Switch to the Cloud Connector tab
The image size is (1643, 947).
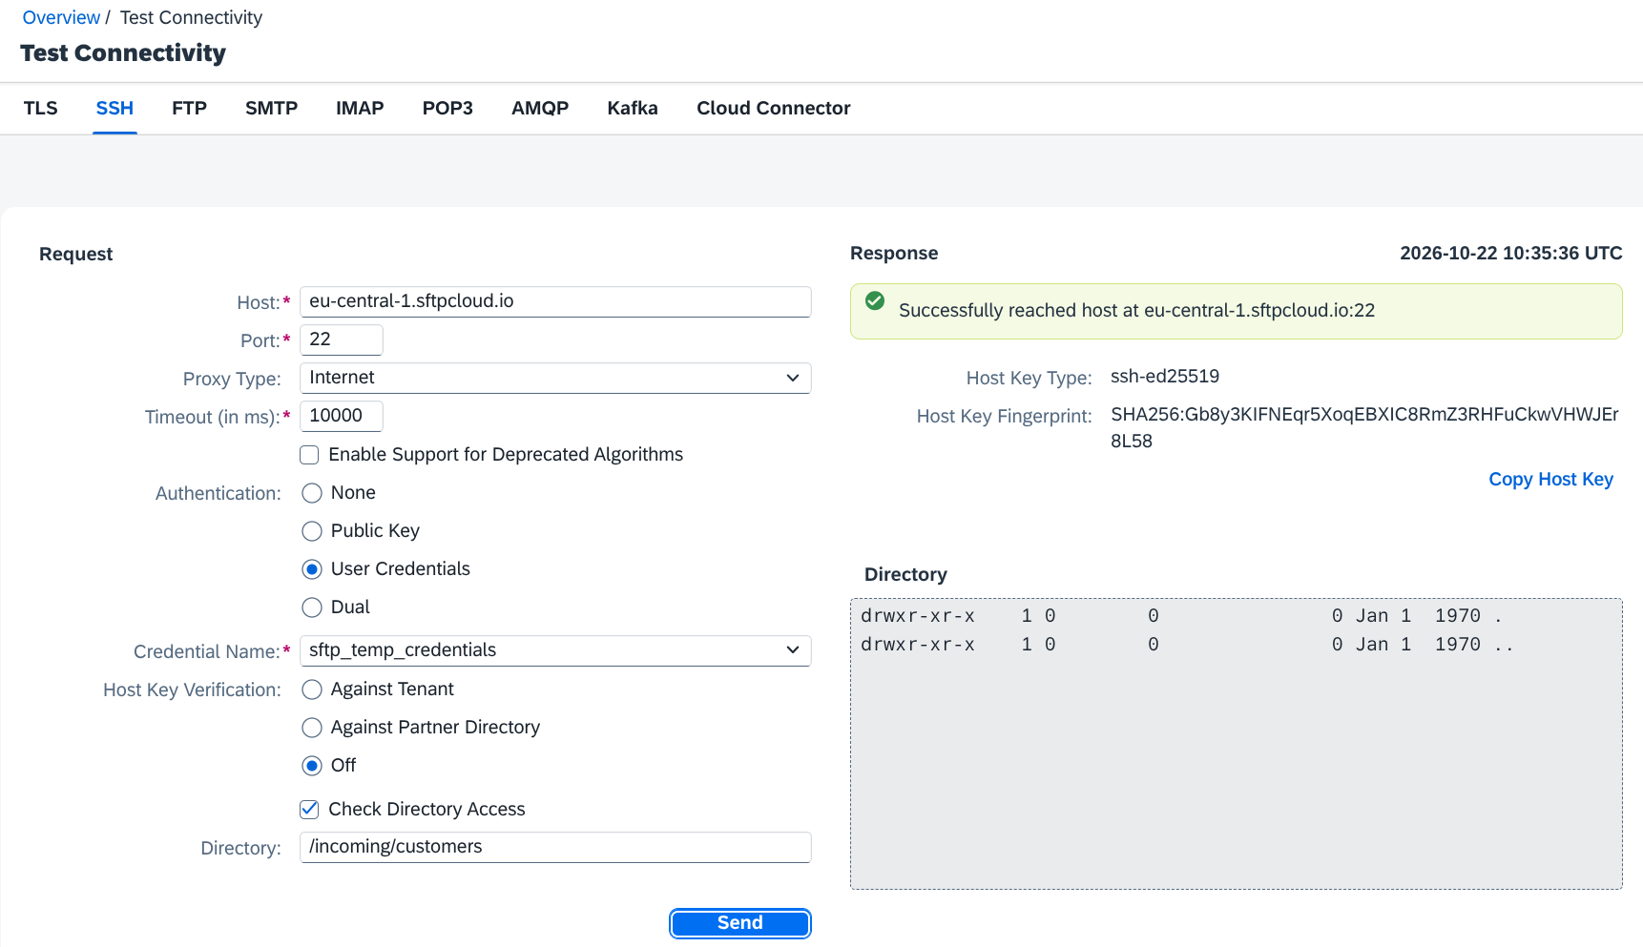[x=774, y=109]
